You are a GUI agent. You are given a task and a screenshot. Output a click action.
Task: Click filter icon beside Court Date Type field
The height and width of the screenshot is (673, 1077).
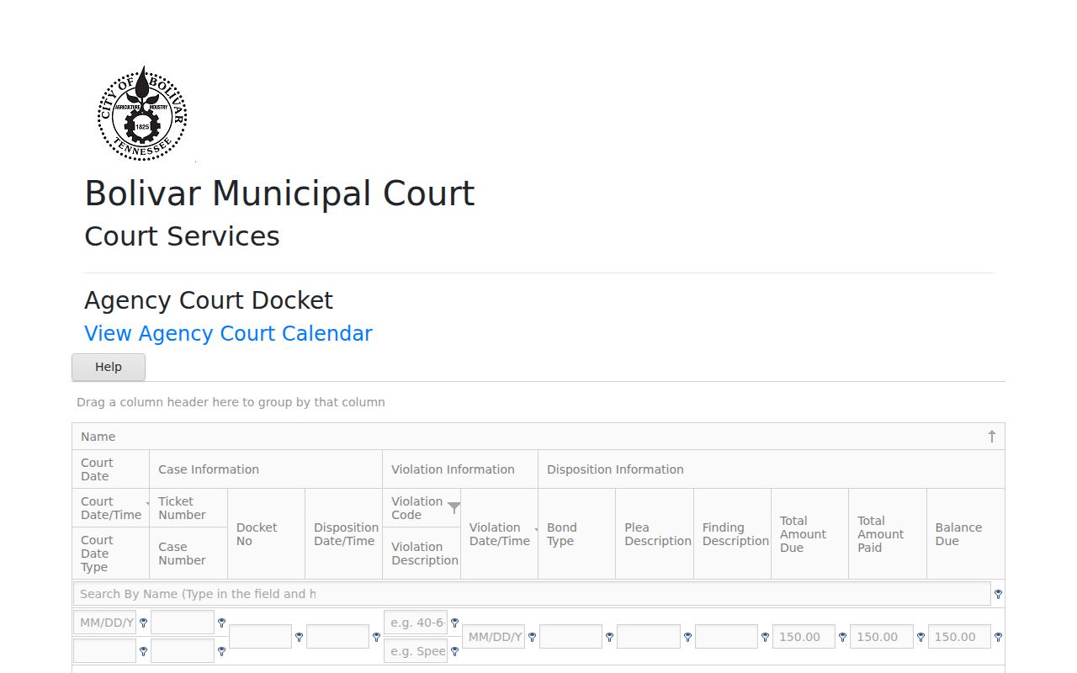click(143, 651)
